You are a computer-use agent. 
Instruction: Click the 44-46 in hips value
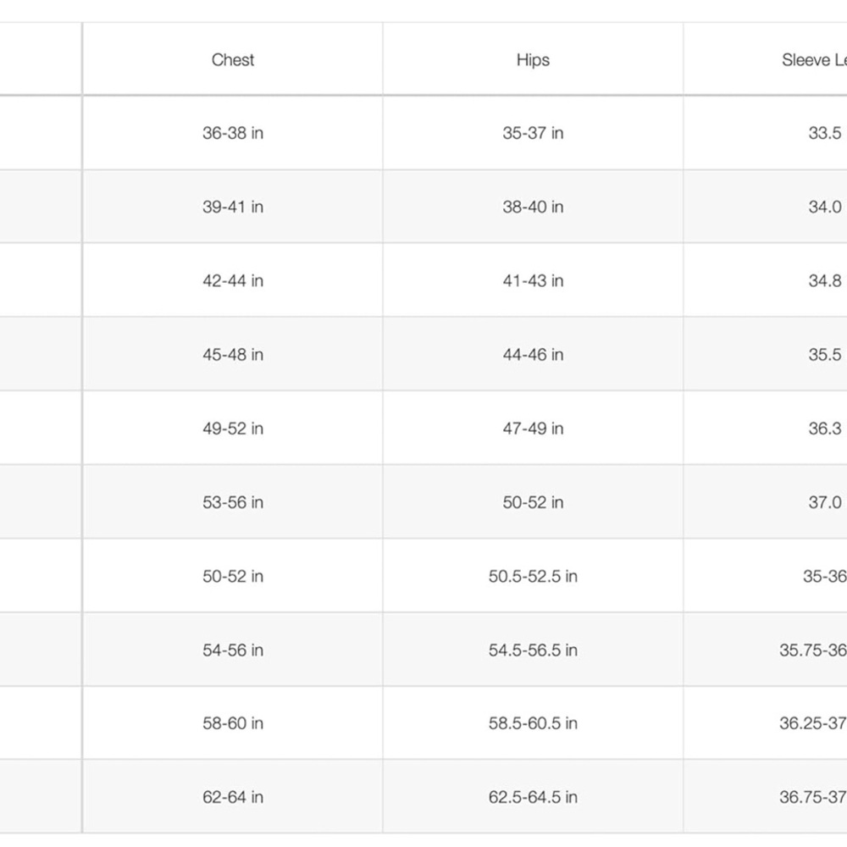[x=533, y=354]
